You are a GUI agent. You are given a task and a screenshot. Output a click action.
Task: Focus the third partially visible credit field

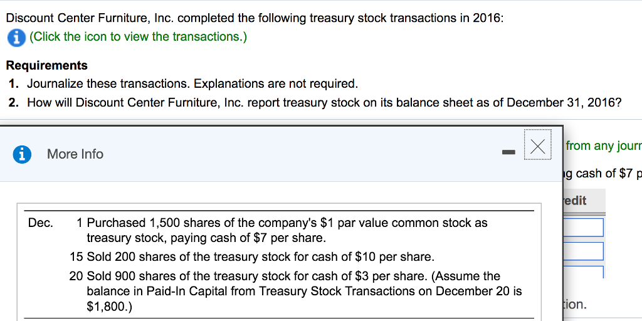(583, 272)
